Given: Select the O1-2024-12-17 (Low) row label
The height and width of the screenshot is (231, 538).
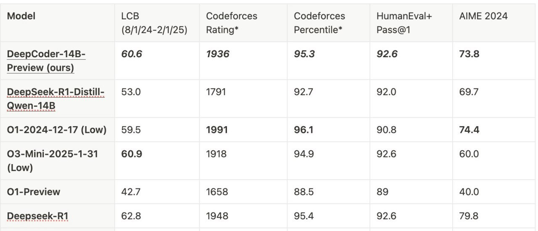Looking at the screenshot, I should 57,130.
